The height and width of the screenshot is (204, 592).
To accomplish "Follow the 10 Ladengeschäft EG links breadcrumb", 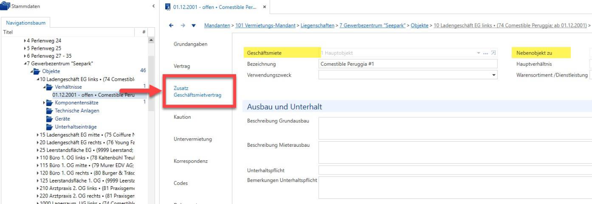I will click(509, 25).
